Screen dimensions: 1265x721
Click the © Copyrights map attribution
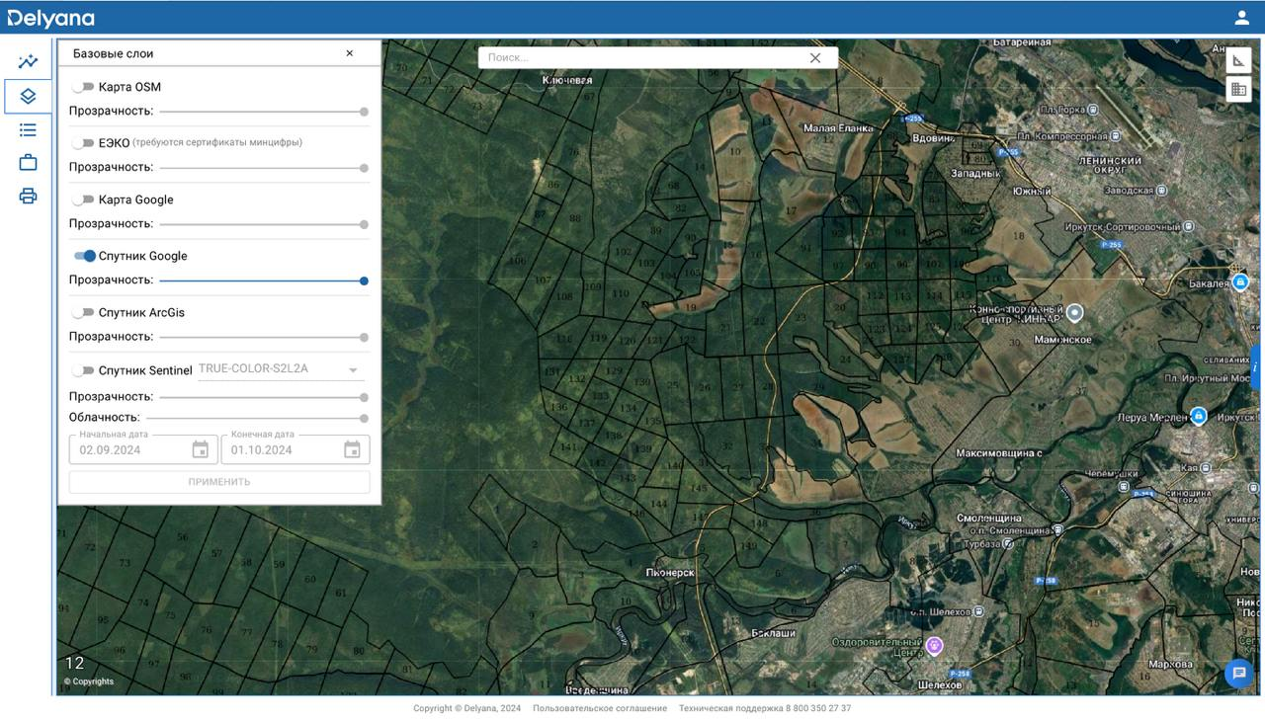pos(89,681)
